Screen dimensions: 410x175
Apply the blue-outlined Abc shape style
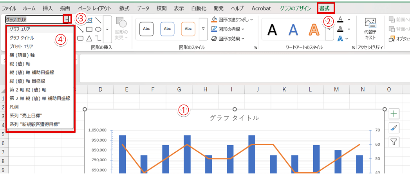point(167,29)
